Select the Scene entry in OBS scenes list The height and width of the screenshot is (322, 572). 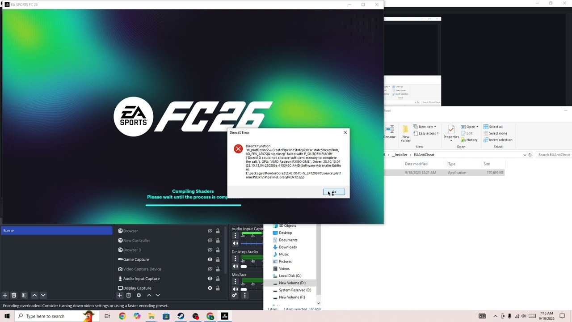tap(56, 230)
